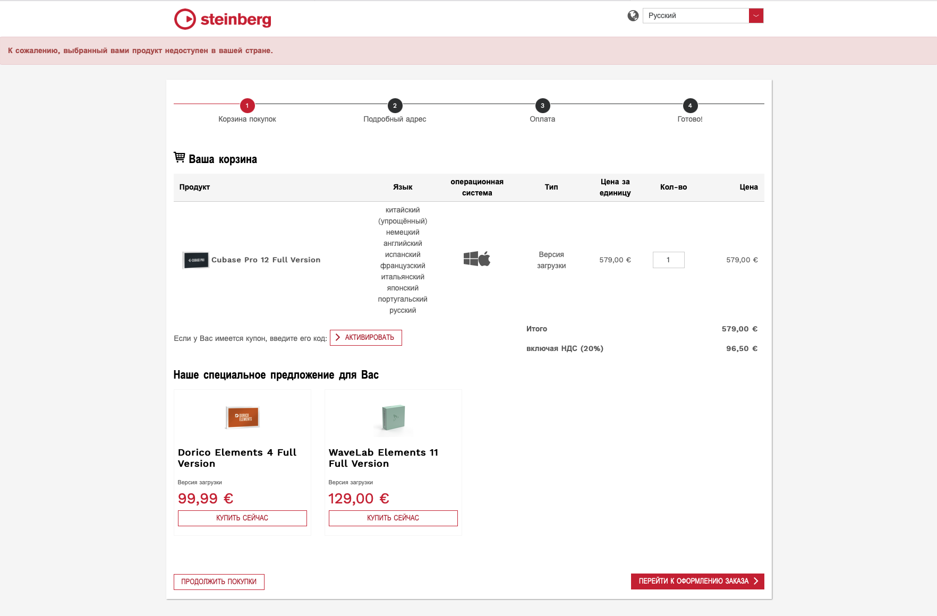Click the product-unavailable error message text
The image size is (937, 616).
pyautogui.click(x=141, y=51)
